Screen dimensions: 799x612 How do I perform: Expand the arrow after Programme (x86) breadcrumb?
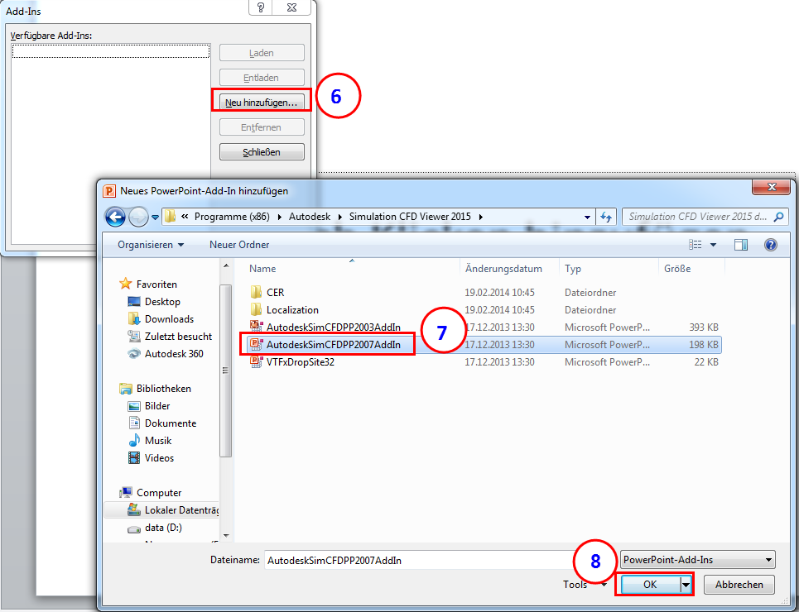coord(279,217)
